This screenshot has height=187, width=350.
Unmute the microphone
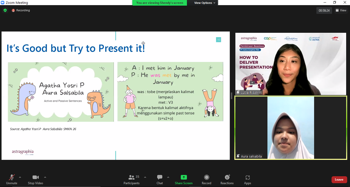(12, 179)
